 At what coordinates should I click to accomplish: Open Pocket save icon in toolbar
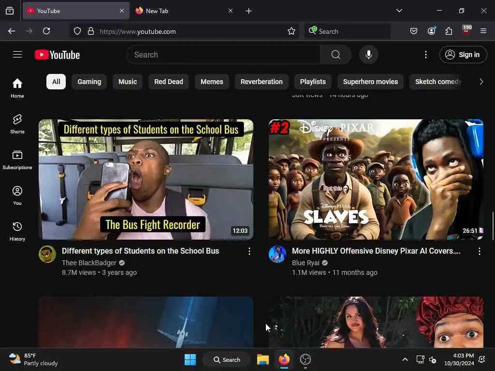click(414, 31)
